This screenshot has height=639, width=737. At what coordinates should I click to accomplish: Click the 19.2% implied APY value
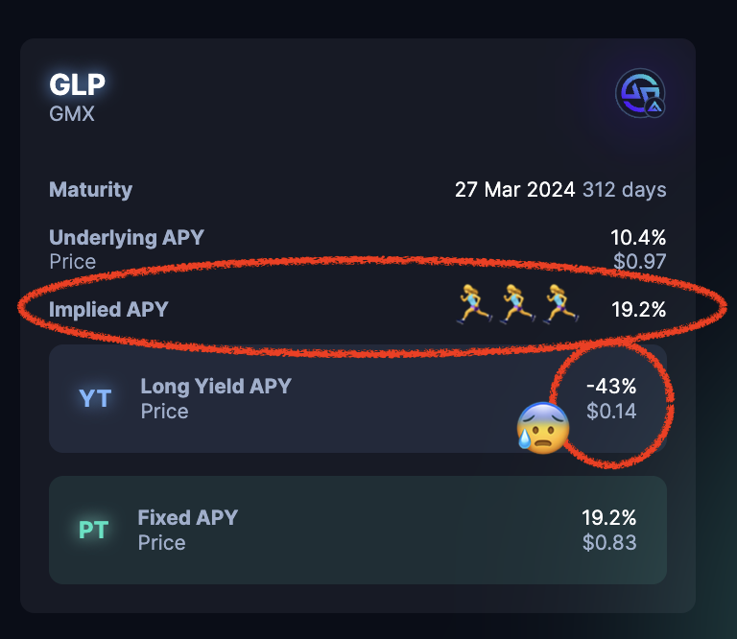pyautogui.click(x=639, y=309)
